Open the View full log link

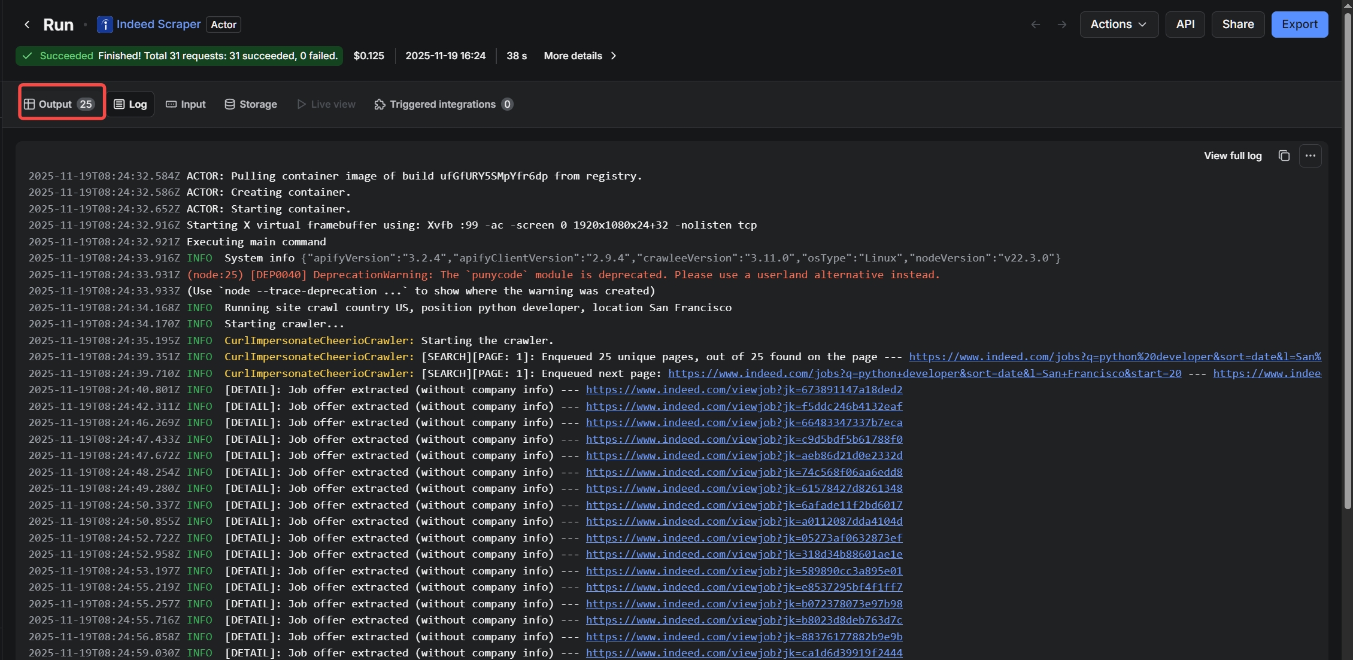(x=1233, y=156)
